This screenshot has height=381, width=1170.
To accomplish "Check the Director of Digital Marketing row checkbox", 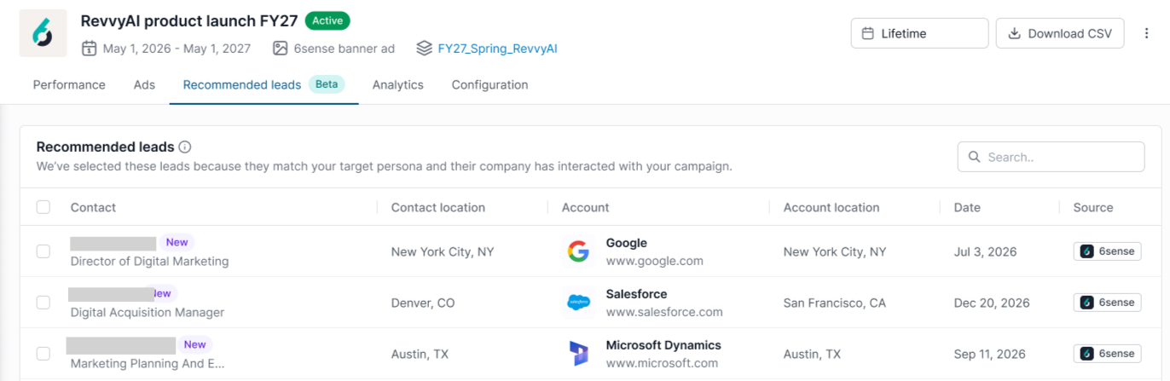I will [x=43, y=251].
